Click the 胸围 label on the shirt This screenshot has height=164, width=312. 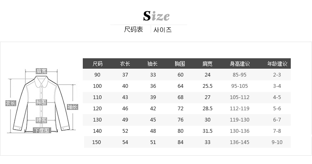[41, 102]
